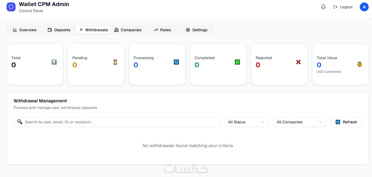Click the magnifier icon in search box
Viewport: 372px width, 177px height.
pos(20,122)
